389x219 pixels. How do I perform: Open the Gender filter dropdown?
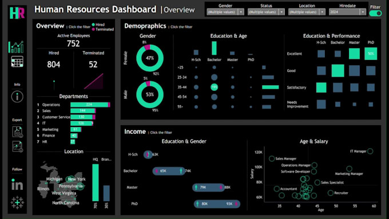point(225,12)
